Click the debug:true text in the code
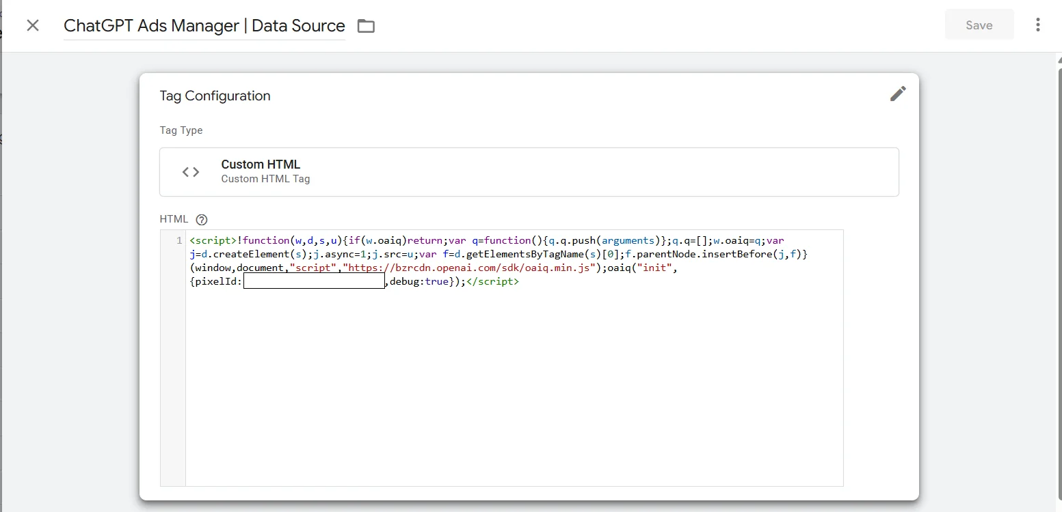The width and height of the screenshot is (1062, 512). click(x=420, y=281)
